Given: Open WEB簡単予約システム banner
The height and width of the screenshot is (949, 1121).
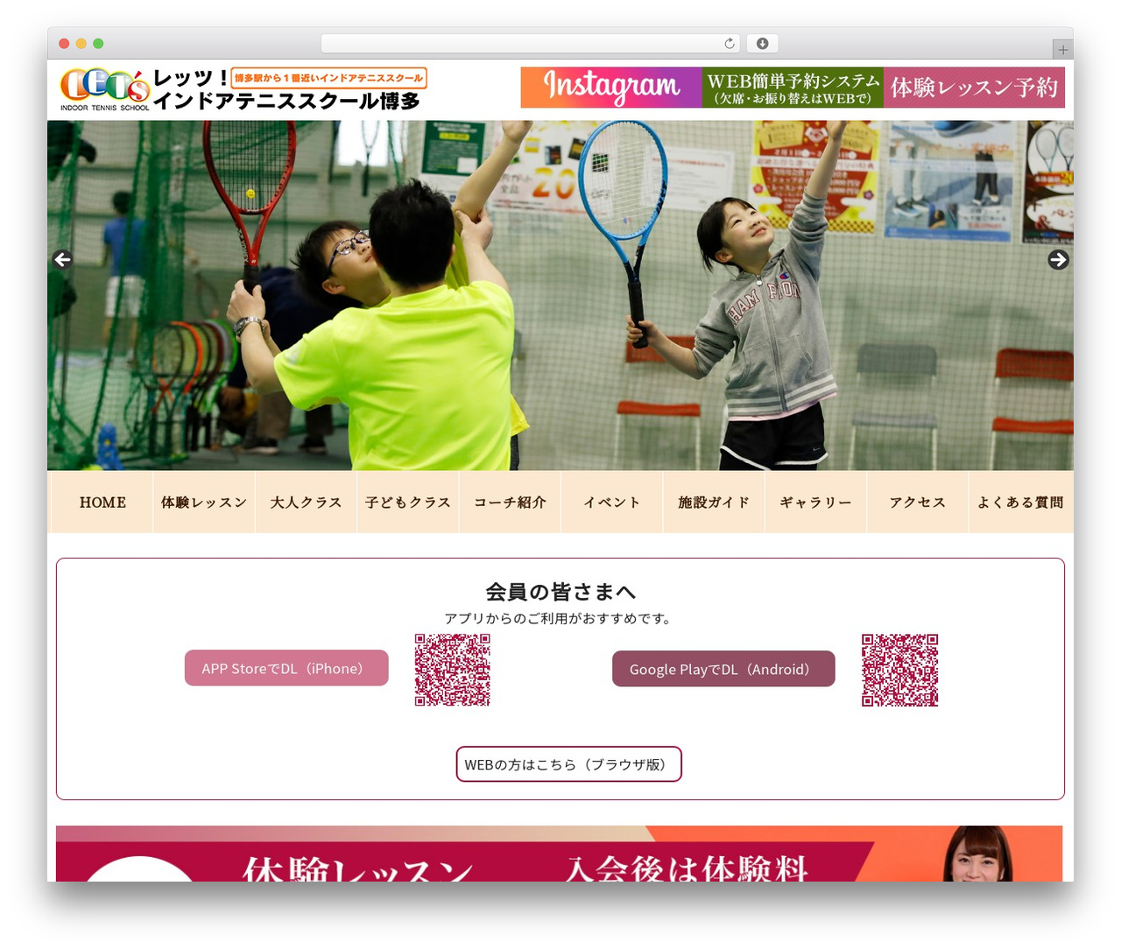Looking at the screenshot, I should (x=793, y=88).
